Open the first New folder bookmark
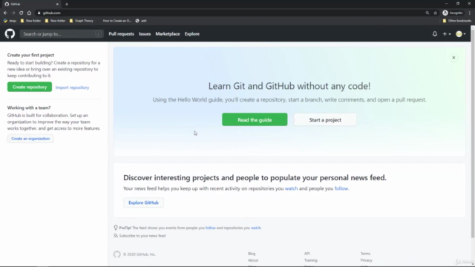This screenshot has height=267, width=475. coord(30,21)
